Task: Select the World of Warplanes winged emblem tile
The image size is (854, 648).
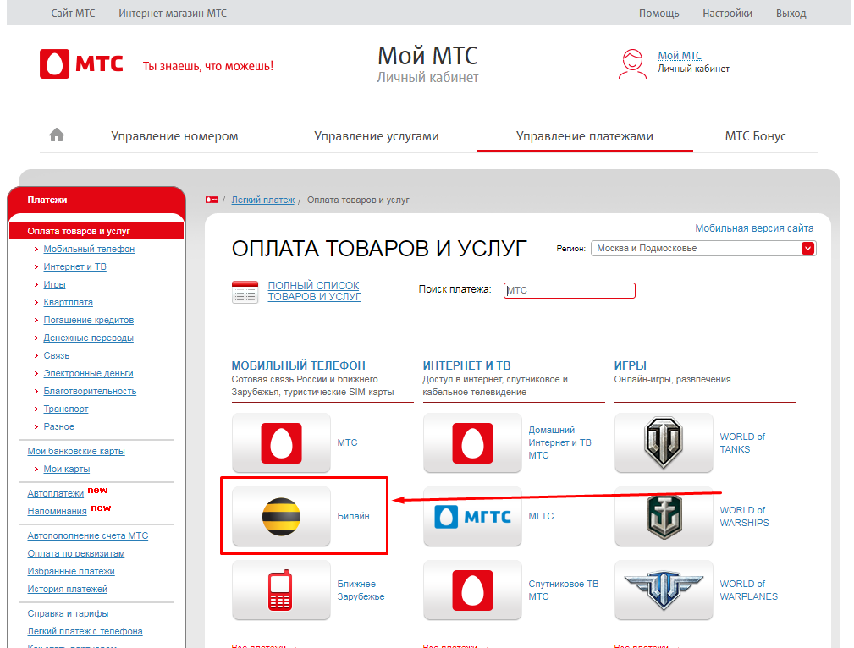Action: [664, 590]
